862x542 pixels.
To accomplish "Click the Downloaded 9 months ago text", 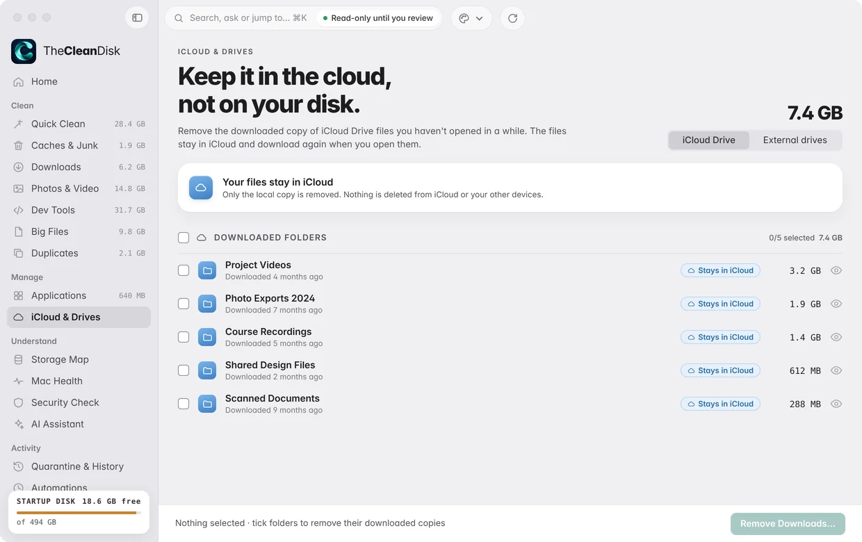I will coord(274,410).
